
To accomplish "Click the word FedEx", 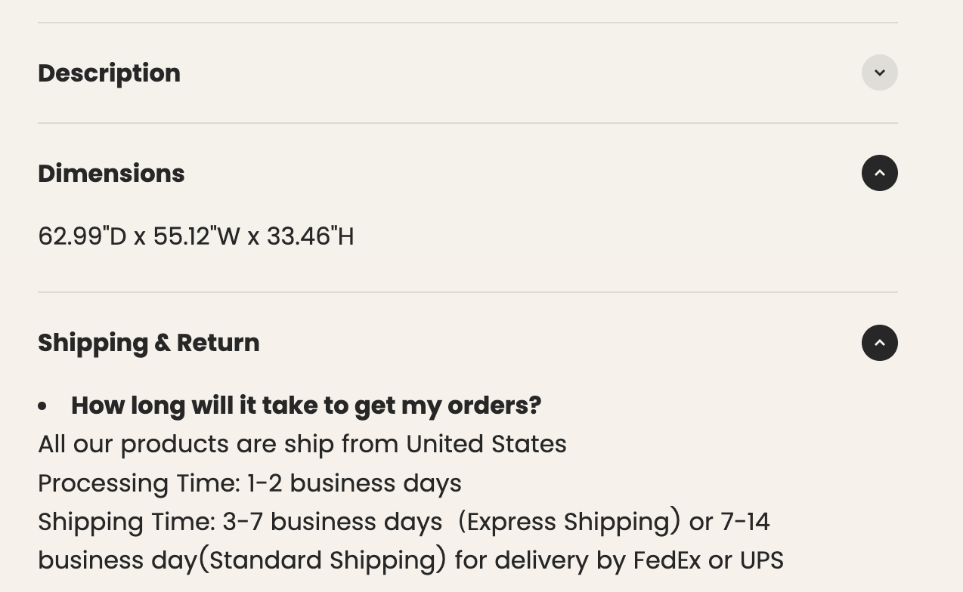I will click(x=667, y=560).
